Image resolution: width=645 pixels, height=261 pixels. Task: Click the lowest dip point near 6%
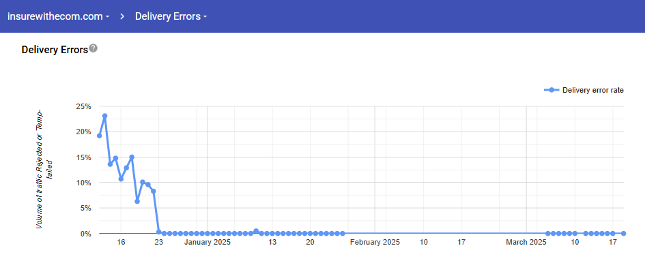(137, 202)
